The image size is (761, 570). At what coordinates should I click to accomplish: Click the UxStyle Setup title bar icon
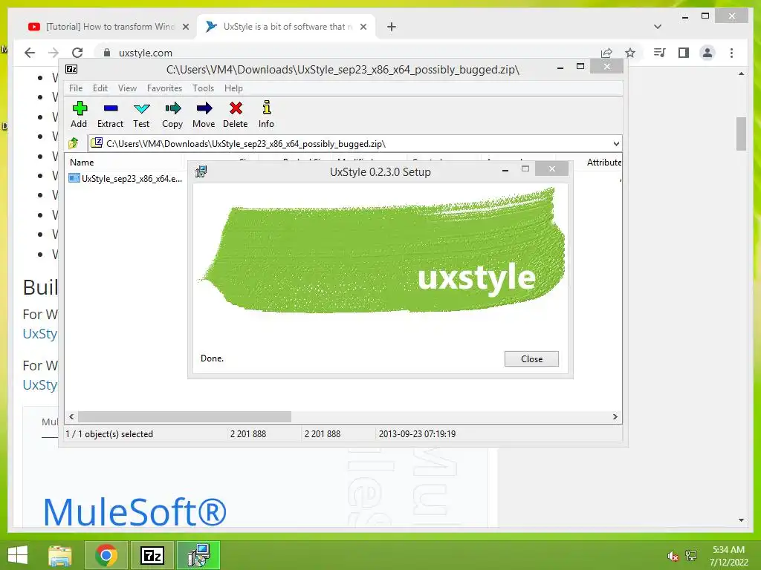(x=201, y=171)
